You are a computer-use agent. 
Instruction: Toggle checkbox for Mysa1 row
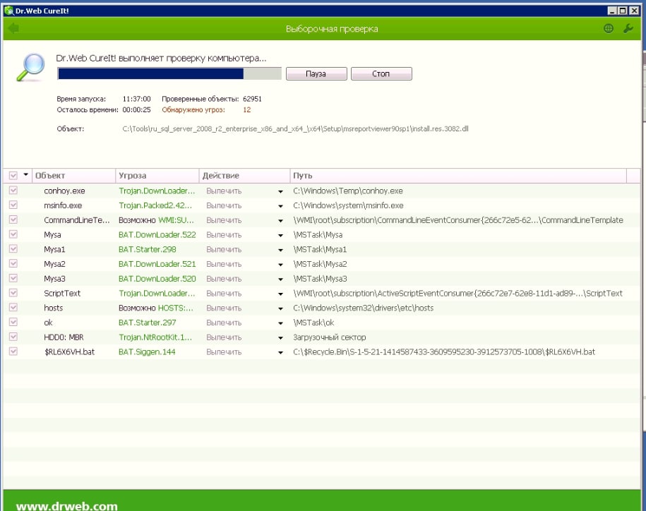(13, 248)
